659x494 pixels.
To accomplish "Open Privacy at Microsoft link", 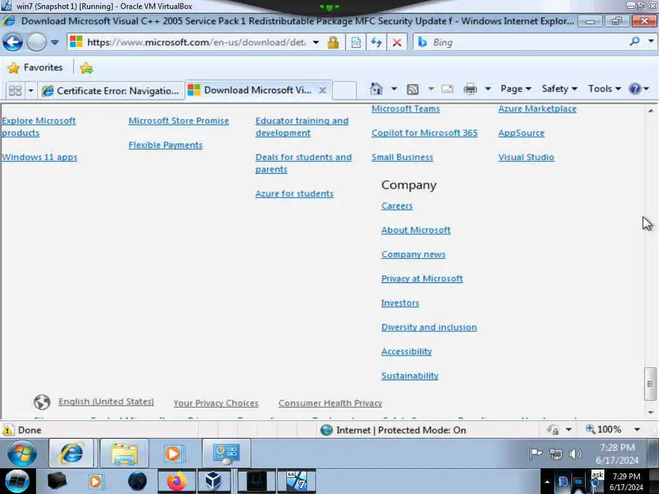I will (x=422, y=279).
